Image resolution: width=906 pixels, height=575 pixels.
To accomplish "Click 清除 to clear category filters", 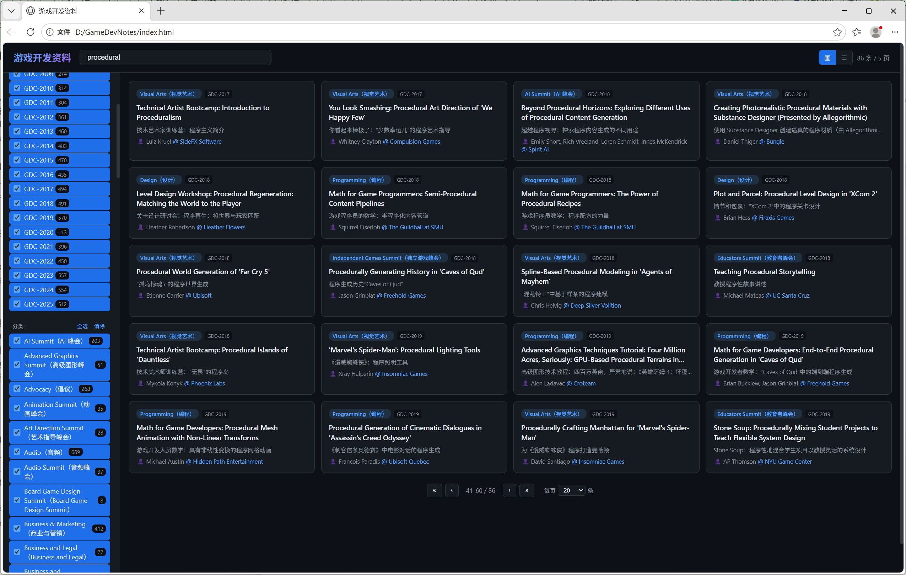I will click(99, 326).
